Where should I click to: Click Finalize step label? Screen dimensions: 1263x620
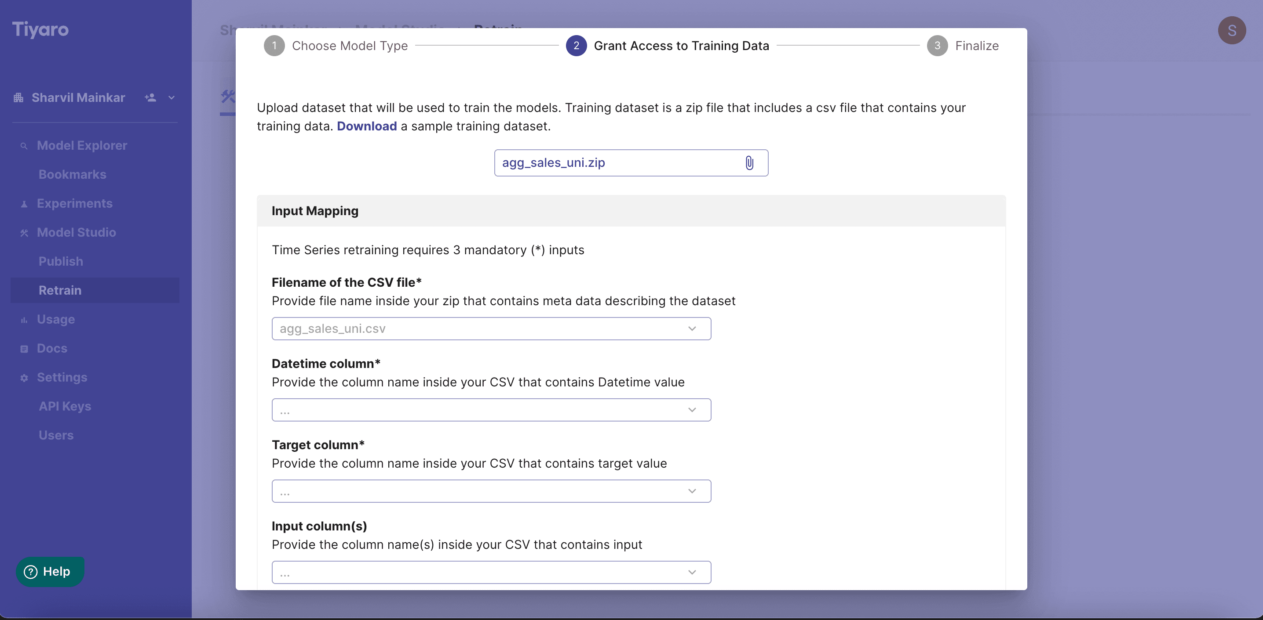coord(977,46)
